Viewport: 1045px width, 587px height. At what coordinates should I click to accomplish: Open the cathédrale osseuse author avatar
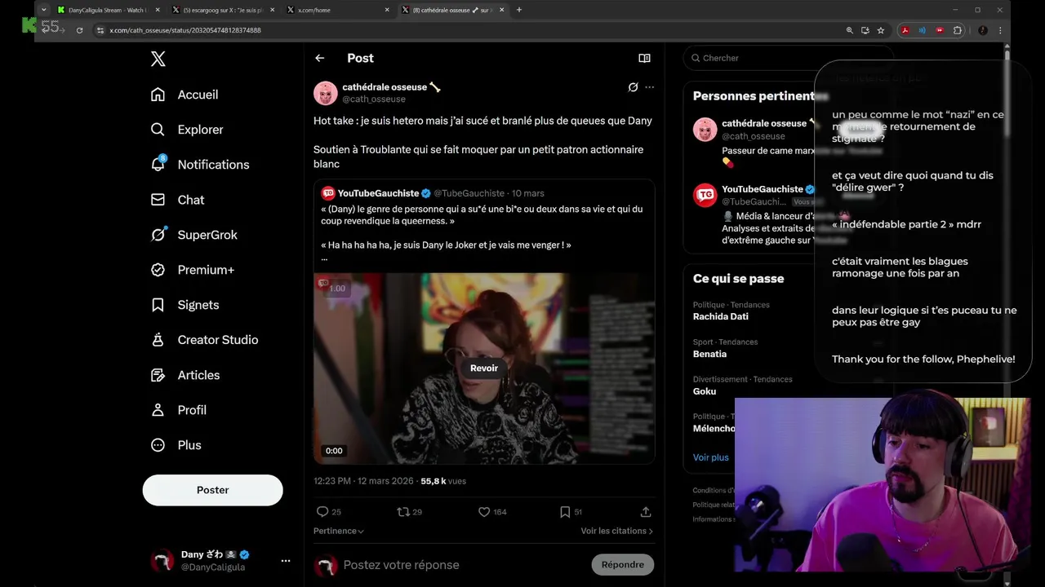click(x=326, y=93)
